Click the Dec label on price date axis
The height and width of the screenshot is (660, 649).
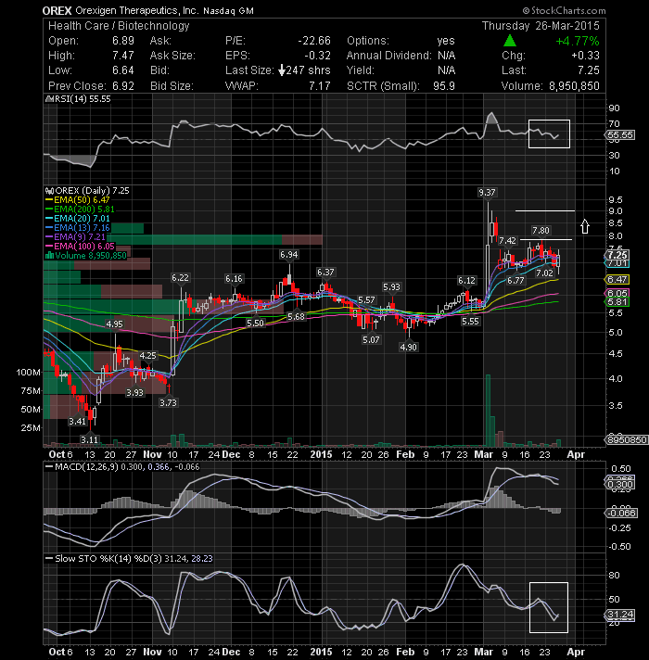tap(231, 454)
